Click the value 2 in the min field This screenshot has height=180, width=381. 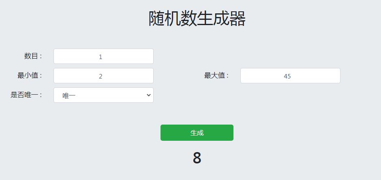(101, 76)
